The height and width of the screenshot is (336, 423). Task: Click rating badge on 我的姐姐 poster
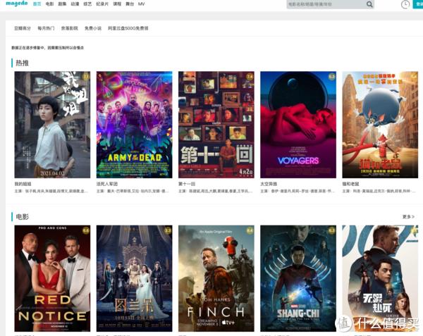[x=86, y=77]
